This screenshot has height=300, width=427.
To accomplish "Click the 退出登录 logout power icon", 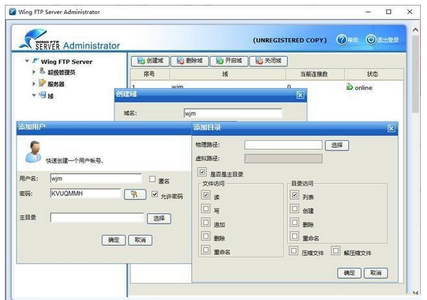I will 371,39.
